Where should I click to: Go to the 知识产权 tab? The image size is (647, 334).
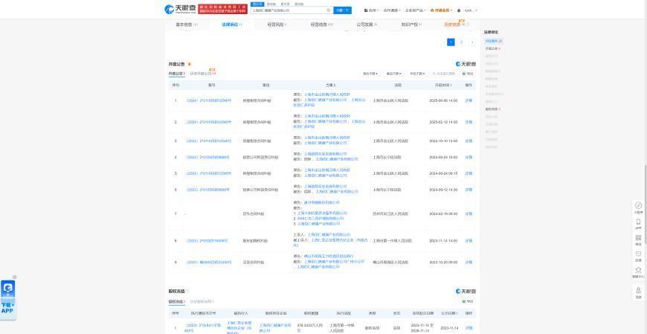(411, 25)
